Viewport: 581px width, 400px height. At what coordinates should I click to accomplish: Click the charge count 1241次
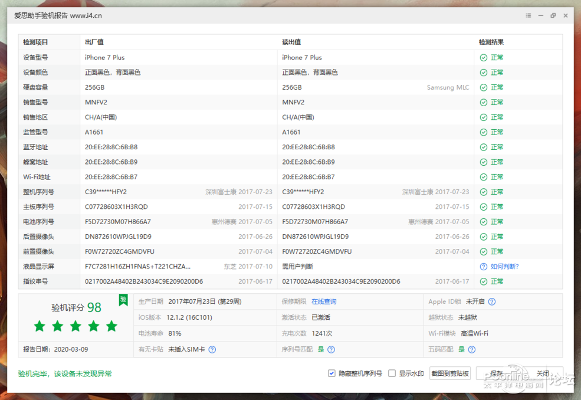click(x=321, y=334)
